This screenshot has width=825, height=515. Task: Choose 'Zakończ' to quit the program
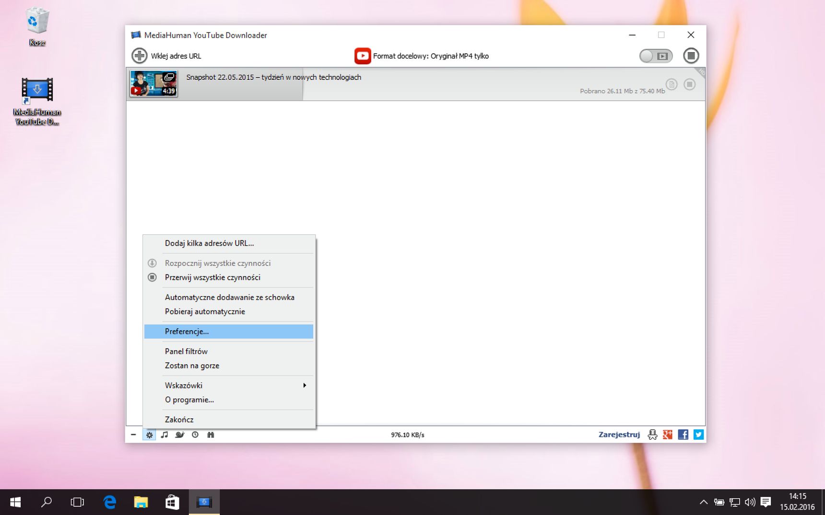click(229, 420)
